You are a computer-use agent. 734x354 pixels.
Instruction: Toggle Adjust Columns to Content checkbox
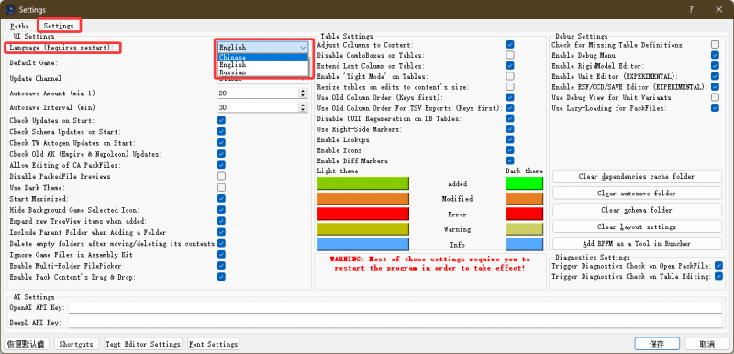click(510, 45)
